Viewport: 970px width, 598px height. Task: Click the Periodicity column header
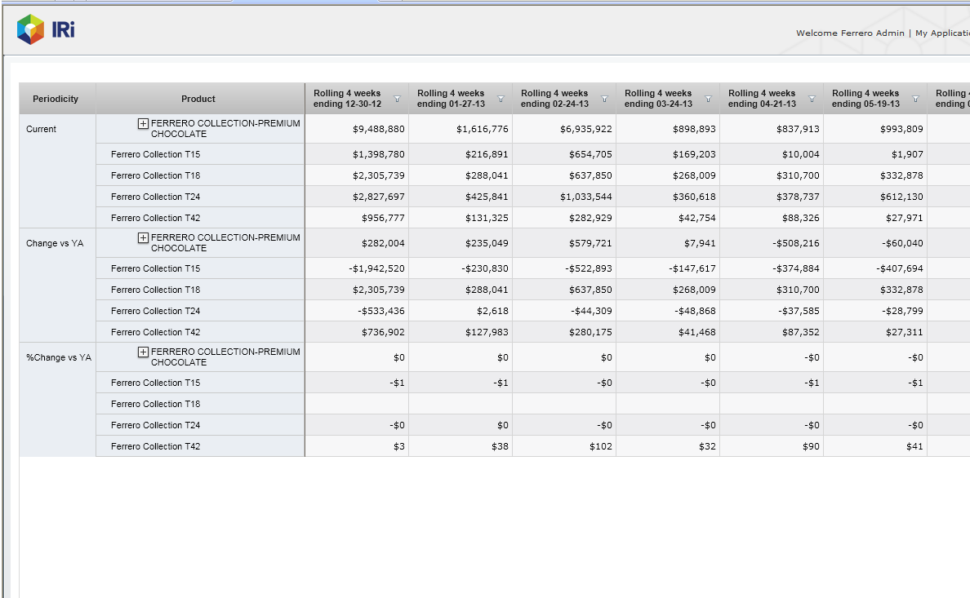point(56,99)
